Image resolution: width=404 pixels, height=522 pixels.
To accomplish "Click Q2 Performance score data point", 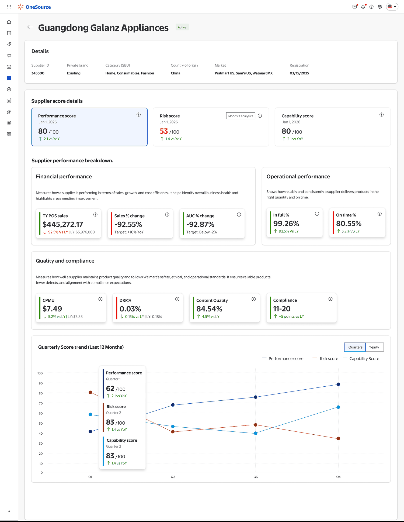I will 173,405.
